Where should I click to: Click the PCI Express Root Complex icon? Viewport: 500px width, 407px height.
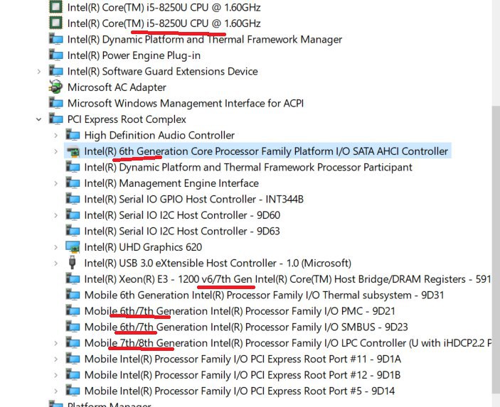pyautogui.click(x=55, y=119)
